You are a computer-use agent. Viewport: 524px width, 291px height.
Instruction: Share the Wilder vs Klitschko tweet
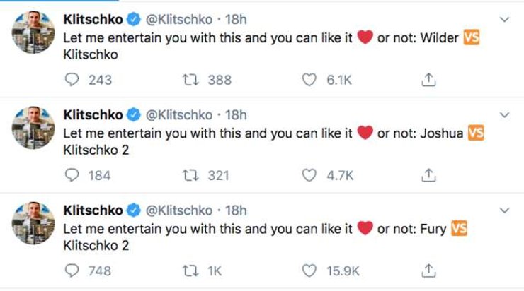(x=428, y=80)
